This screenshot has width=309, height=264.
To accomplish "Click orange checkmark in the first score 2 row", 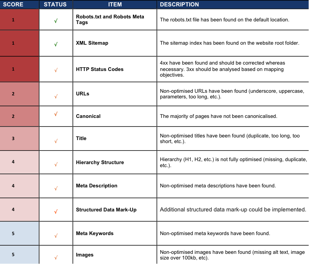I will coord(56,96).
